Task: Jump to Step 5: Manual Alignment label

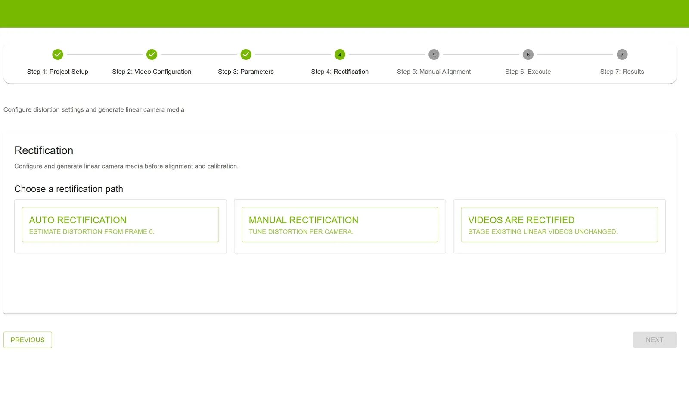Action: [434, 72]
